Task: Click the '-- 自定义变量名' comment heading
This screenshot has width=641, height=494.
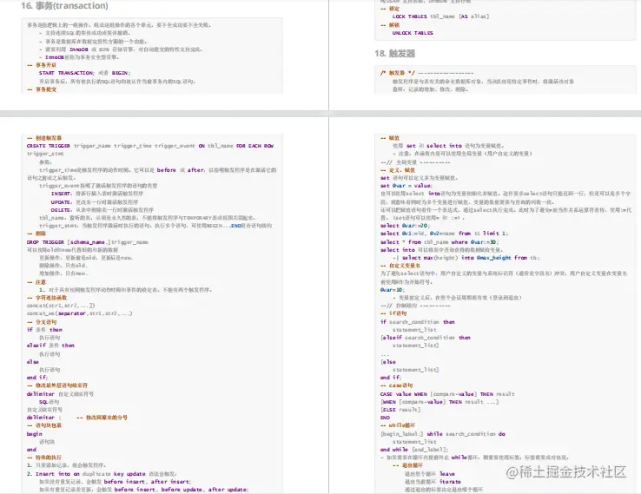Action: [400, 266]
